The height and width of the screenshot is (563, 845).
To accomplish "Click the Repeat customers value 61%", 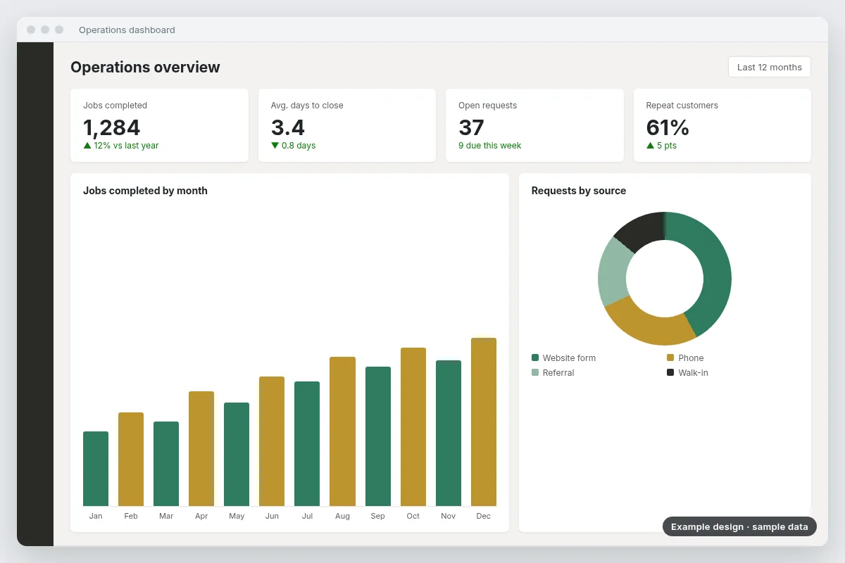I will tap(668, 127).
